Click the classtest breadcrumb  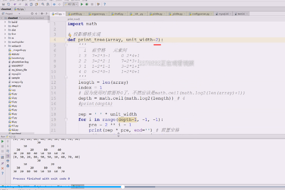click(x=6, y=9)
